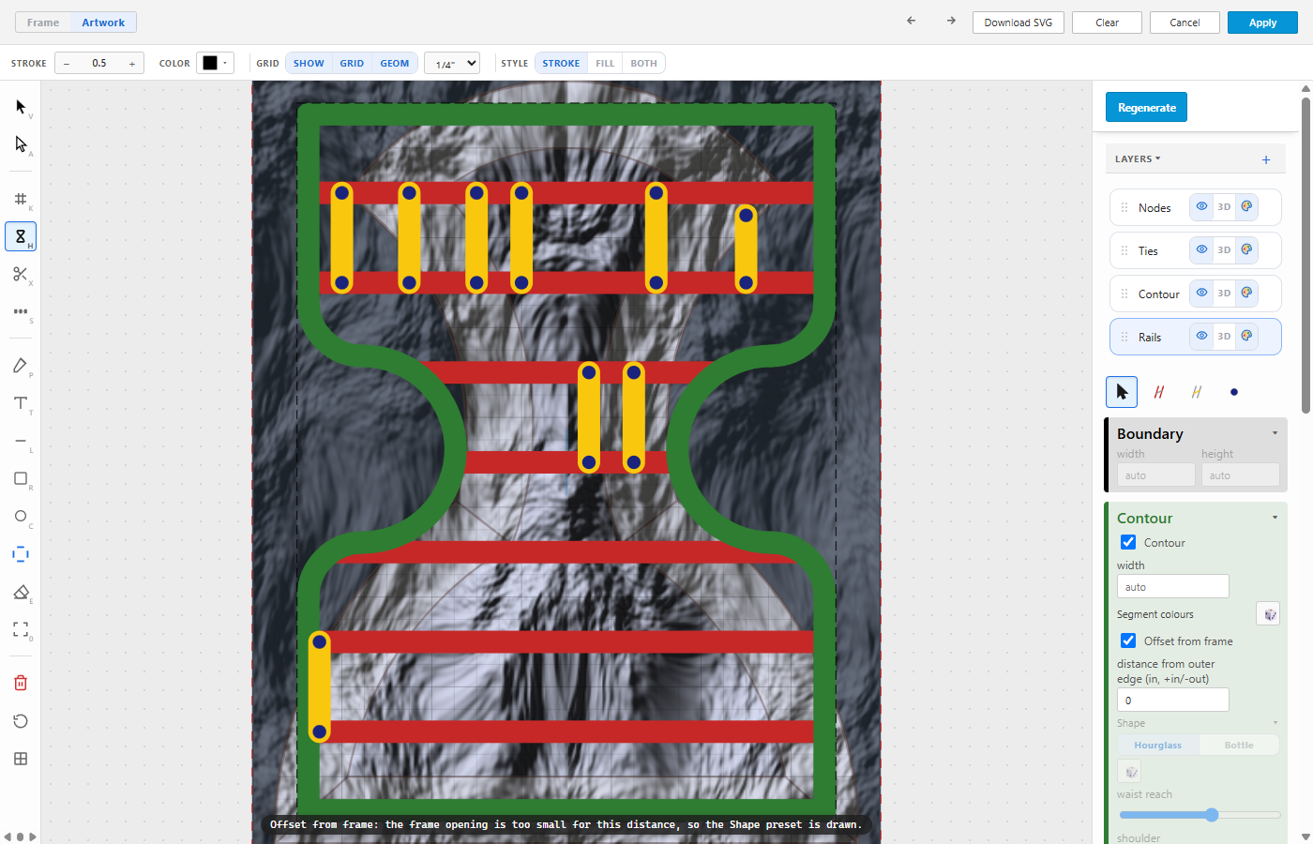Open the stroke color dropdown
The width and height of the screenshot is (1313, 844).
(x=215, y=63)
